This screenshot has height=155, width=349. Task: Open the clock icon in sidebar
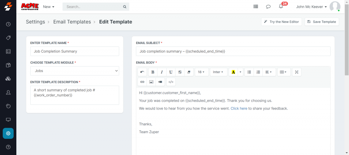[8, 24]
